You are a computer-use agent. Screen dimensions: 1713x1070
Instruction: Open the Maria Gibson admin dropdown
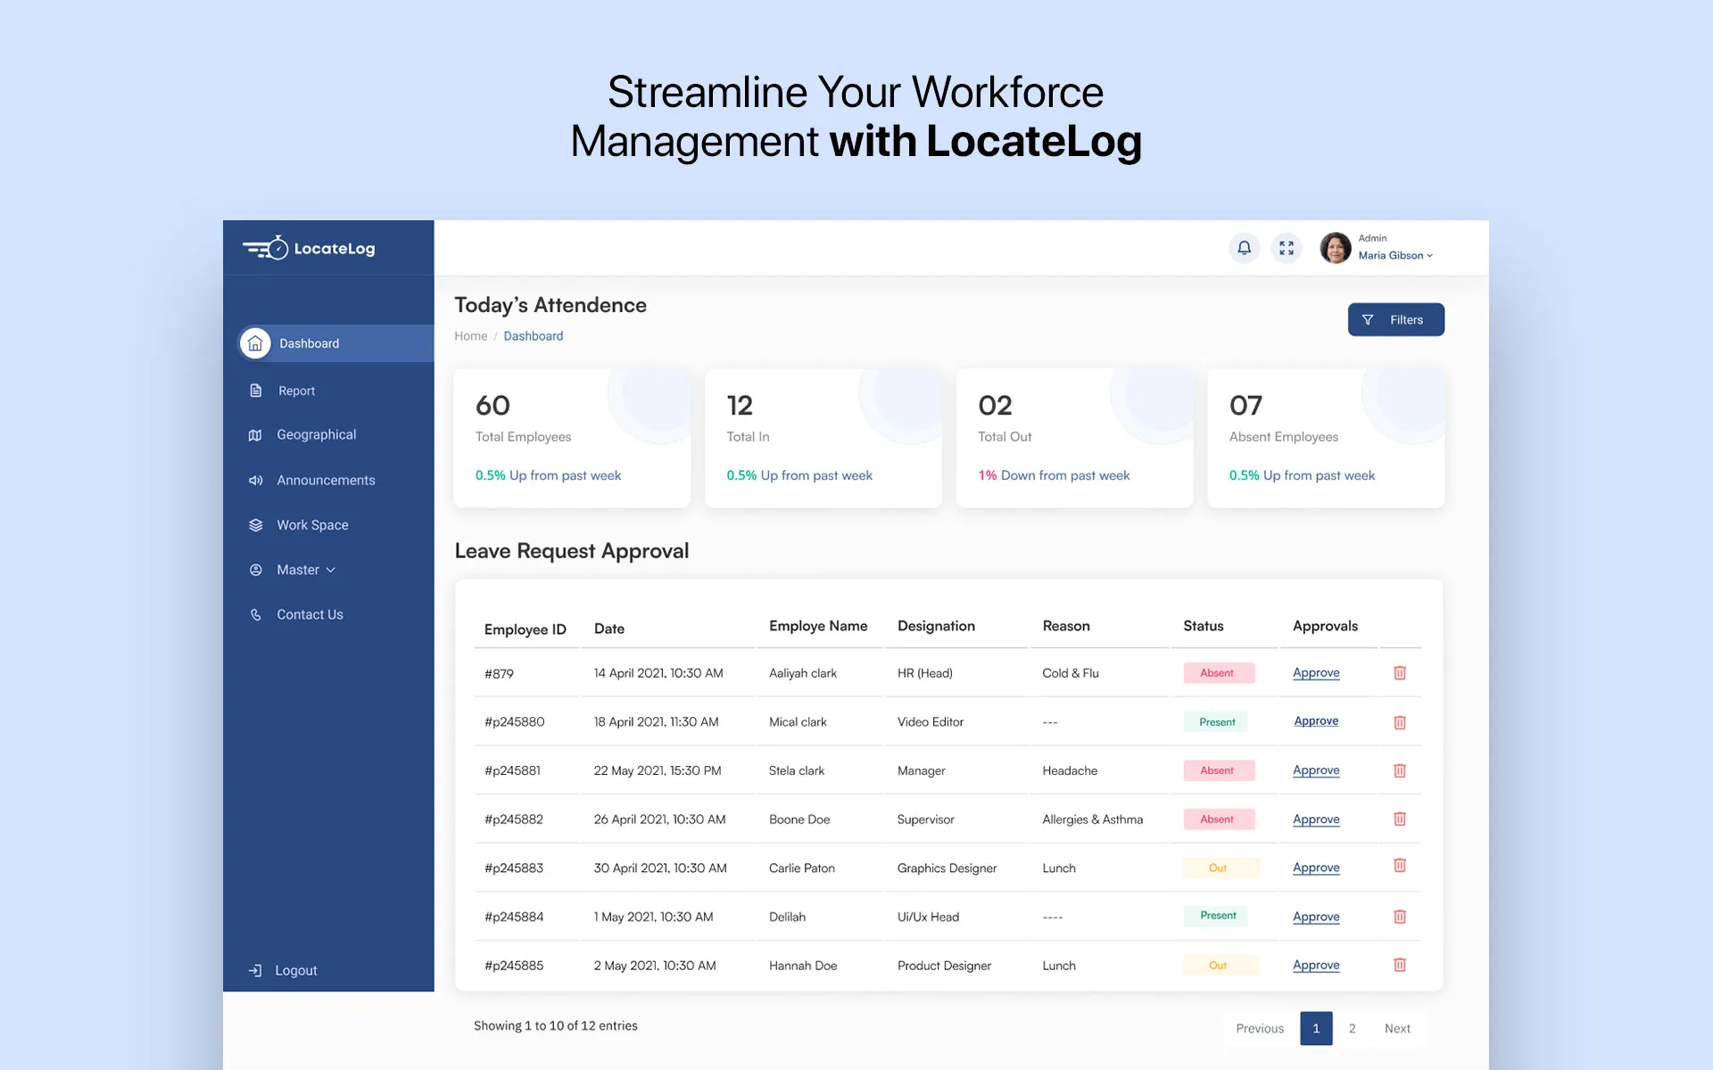[1395, 255]
